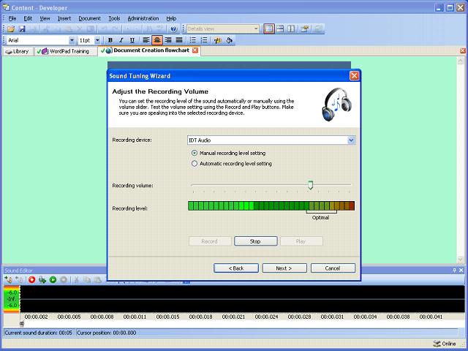Click the Sound Editor dB level meter

click(x=12, y=299)
